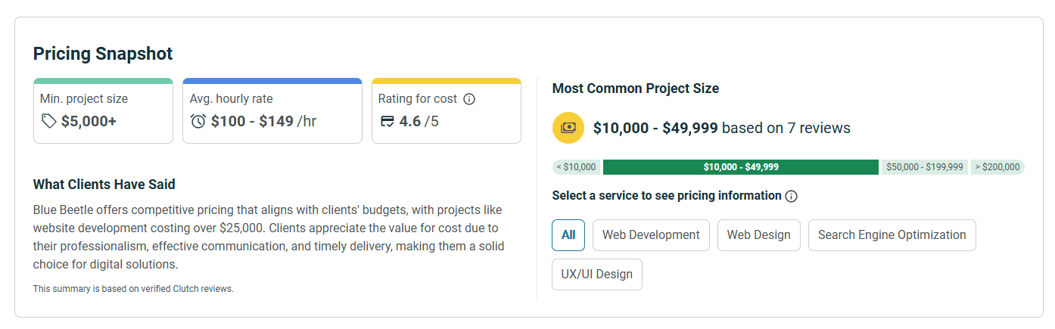Click the > $200,000 bar segment

(997, 167)
